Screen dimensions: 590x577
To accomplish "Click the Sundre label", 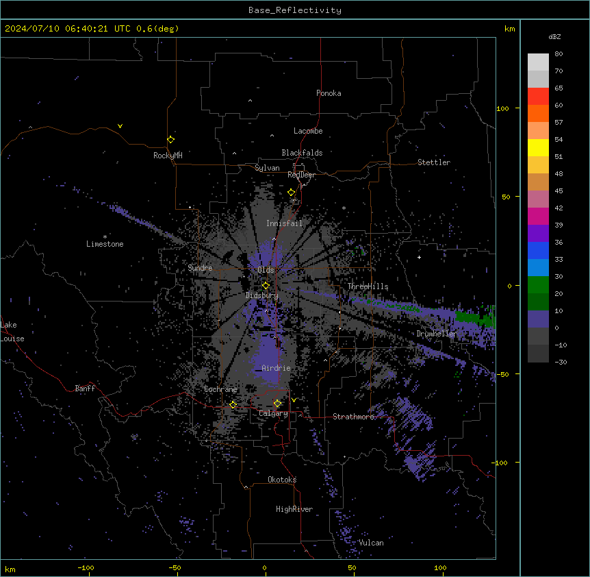I will point(200,268).
